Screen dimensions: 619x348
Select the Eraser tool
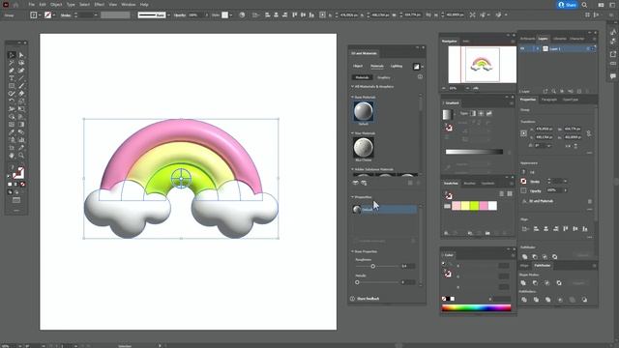(21, 94)
